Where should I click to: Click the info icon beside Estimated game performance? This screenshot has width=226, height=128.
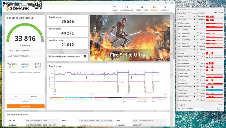pyautogui.click(x=85, y=56)
